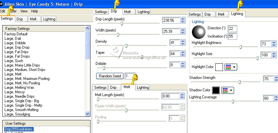Select the Large, Melting Wax preset

19,87
